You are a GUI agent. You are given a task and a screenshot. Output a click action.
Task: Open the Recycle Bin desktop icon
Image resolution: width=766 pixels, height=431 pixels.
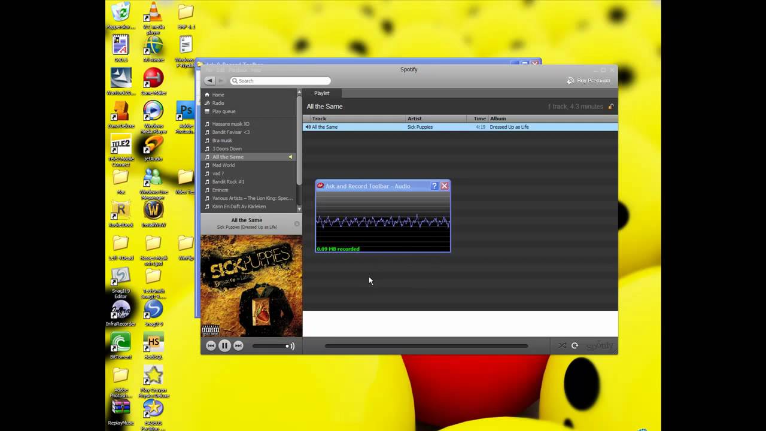pyautogui.click(x=120, y=15)
